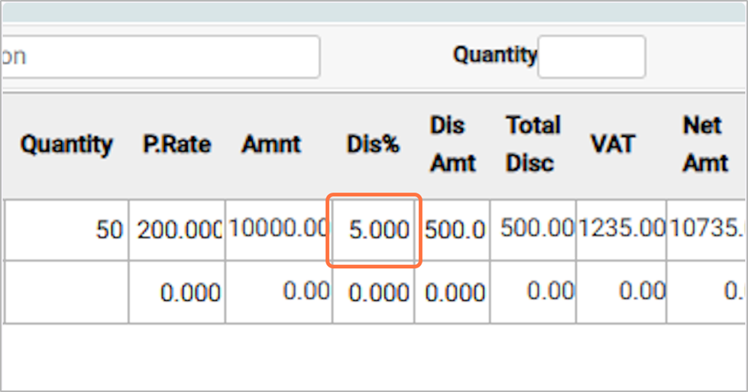Click the Dis Amt column header
This screenshot has height=392, width=748.
(452, 144)
